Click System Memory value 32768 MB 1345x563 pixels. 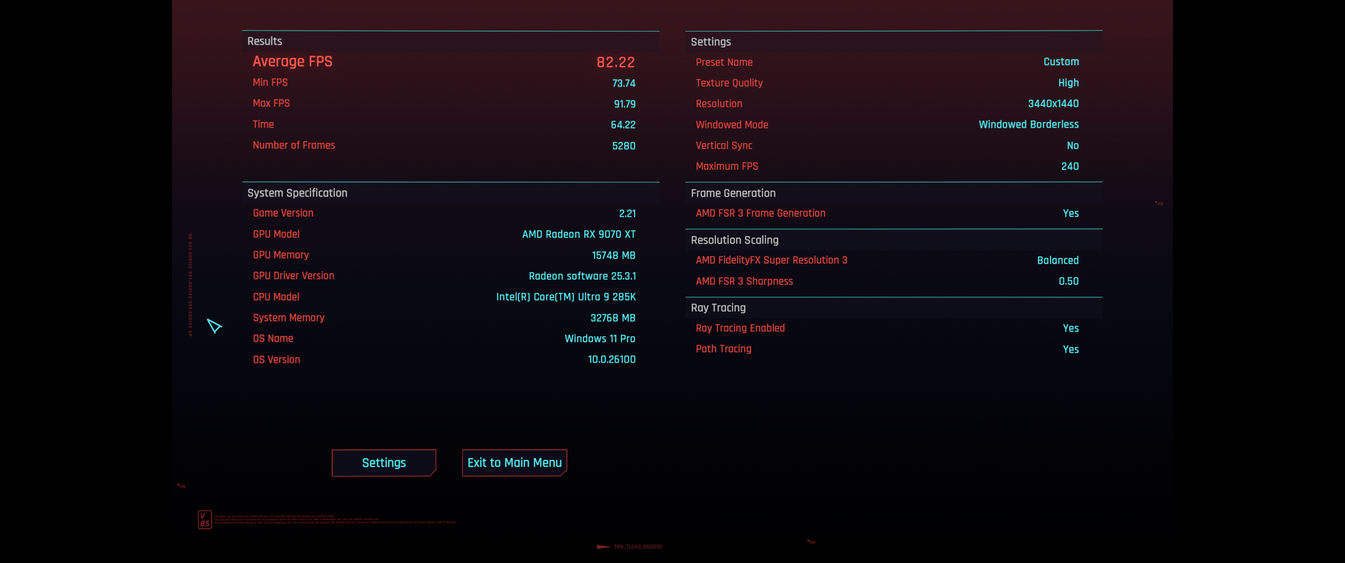[x=612, y=318]
